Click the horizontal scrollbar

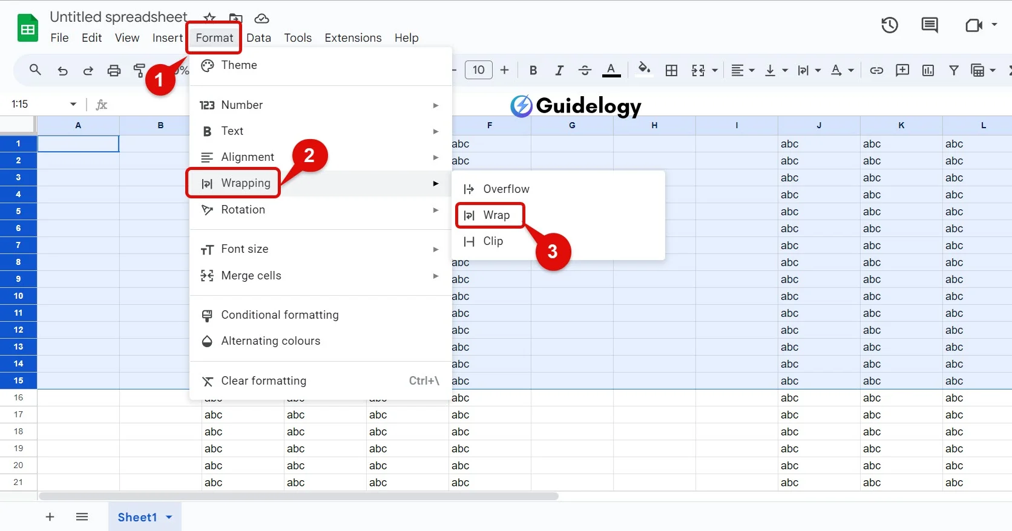[x=298, y=497]
